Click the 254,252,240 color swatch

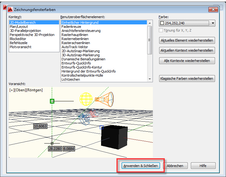coord(162,23)
